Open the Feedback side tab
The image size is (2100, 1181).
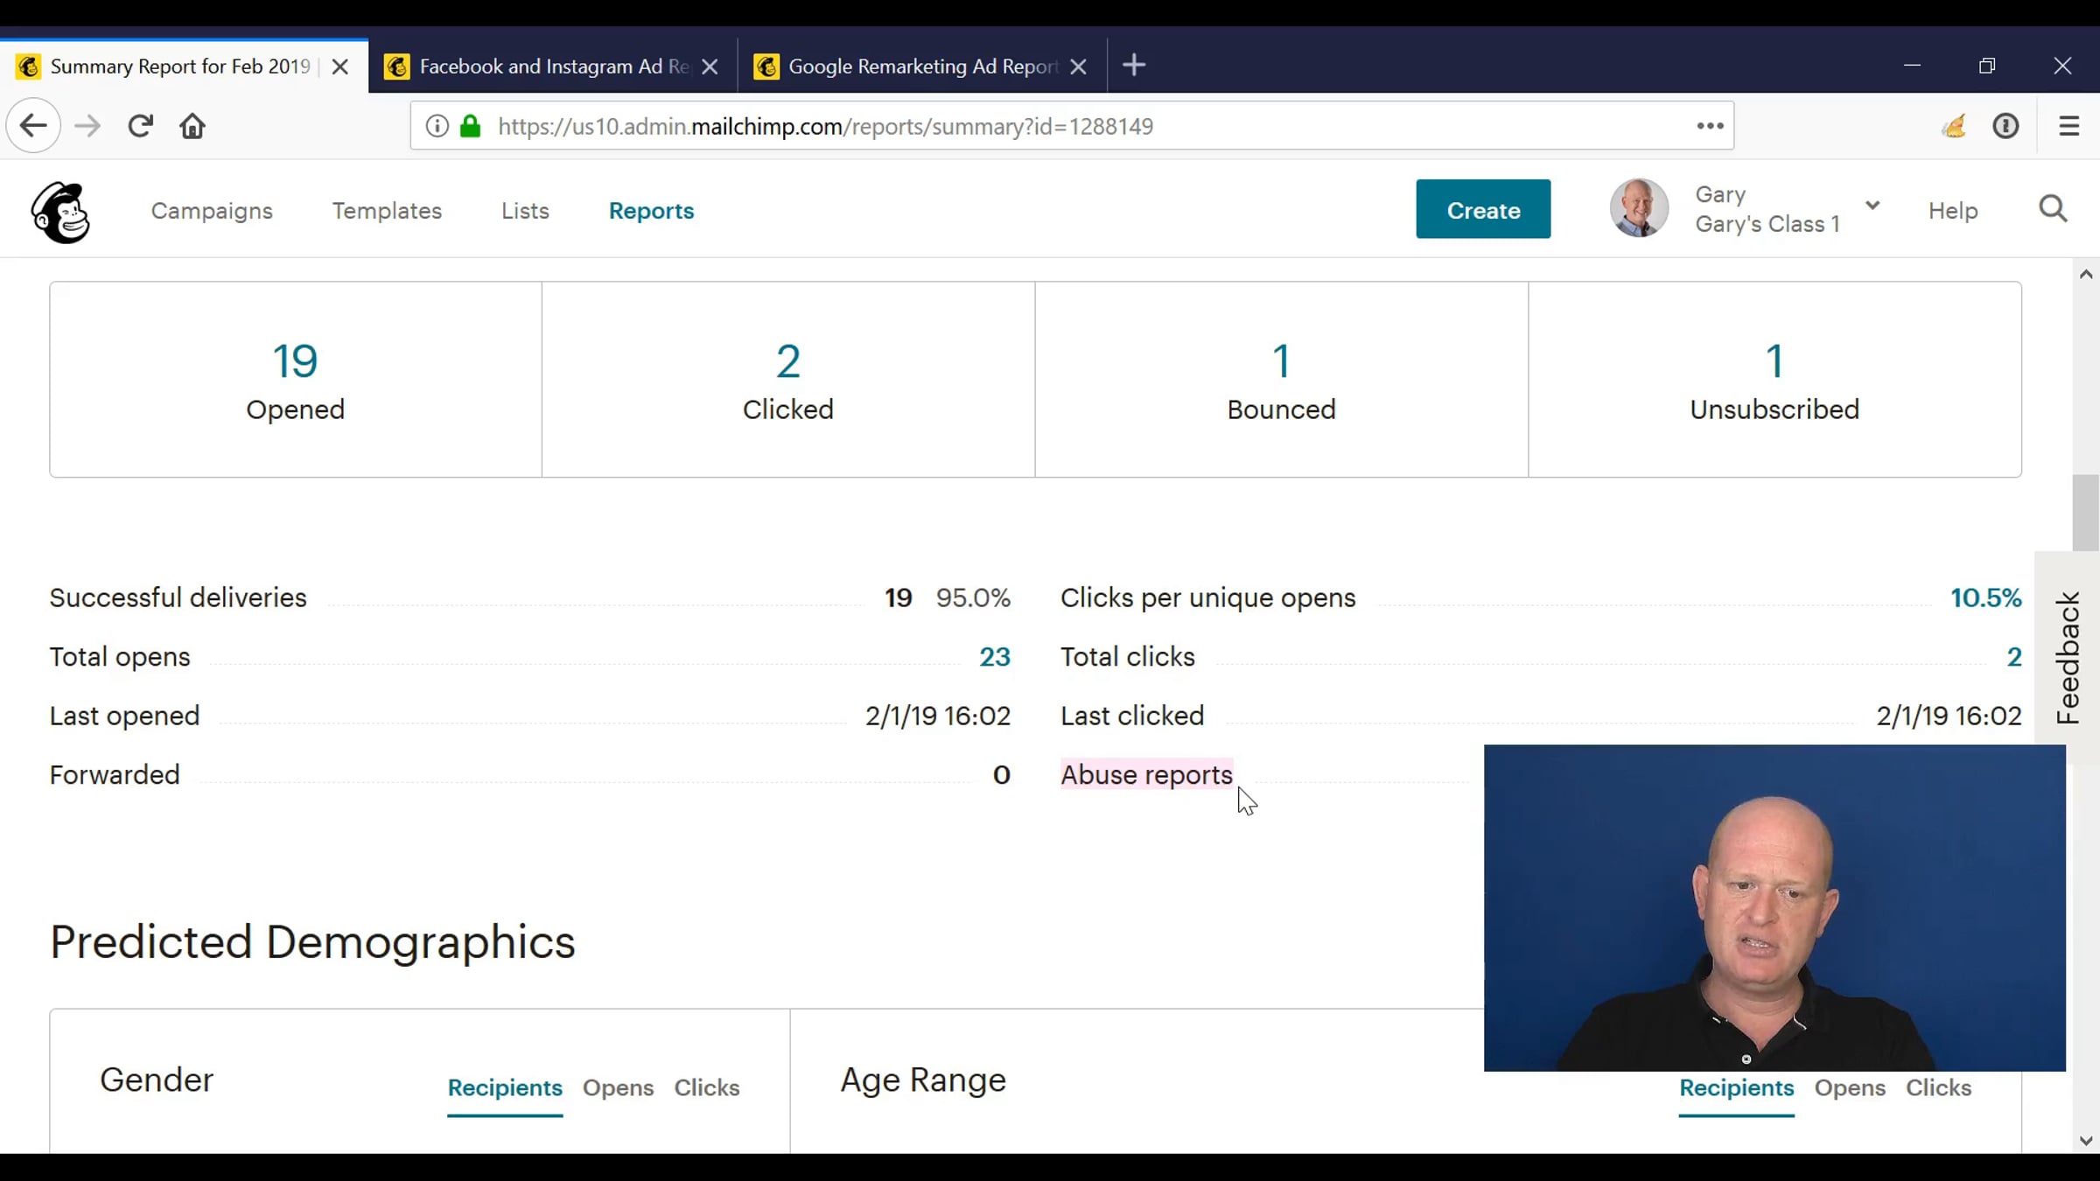2068,657
